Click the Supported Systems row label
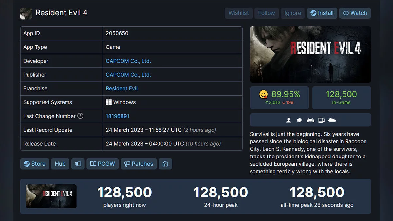This screenshot has height=221, width=393. coord(47,102)
